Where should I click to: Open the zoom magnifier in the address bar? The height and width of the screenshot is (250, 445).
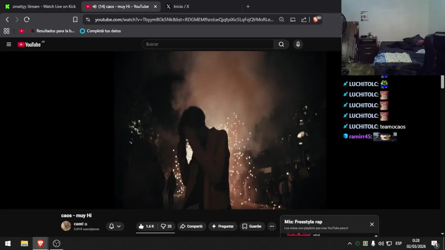282,20
